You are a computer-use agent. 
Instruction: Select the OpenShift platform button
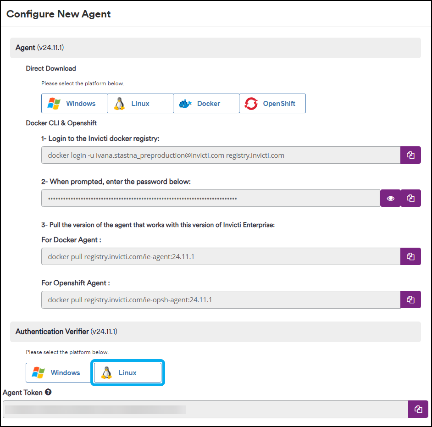[272, 103]
